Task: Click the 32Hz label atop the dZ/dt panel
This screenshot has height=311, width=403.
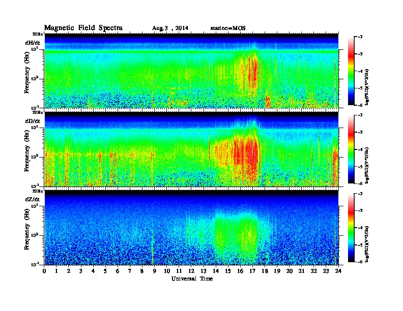Action: [38, 191]
